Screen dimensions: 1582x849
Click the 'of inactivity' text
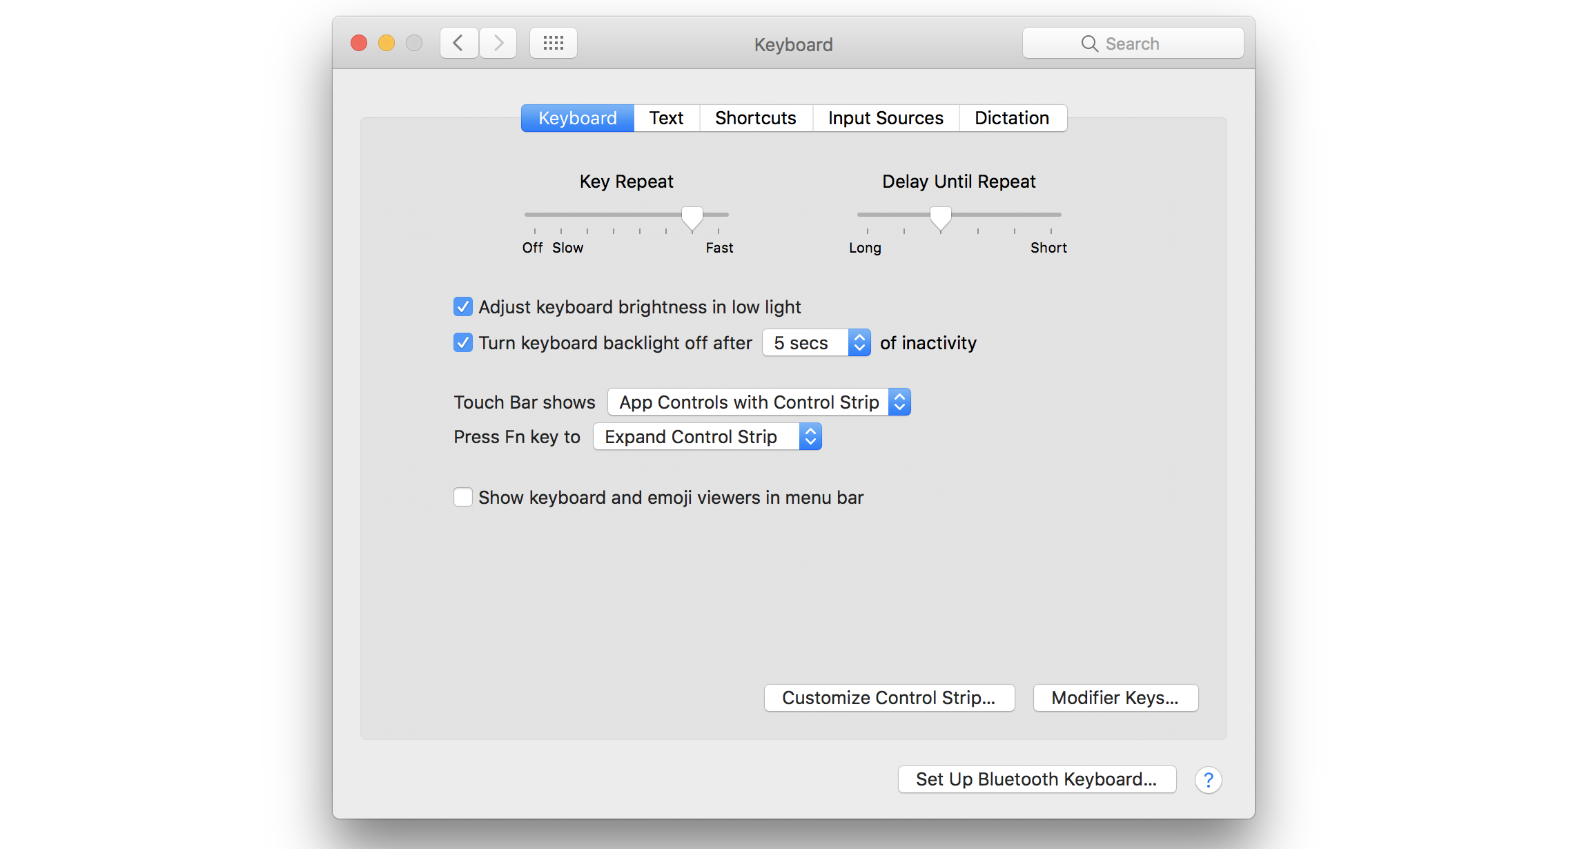point(928,343)
